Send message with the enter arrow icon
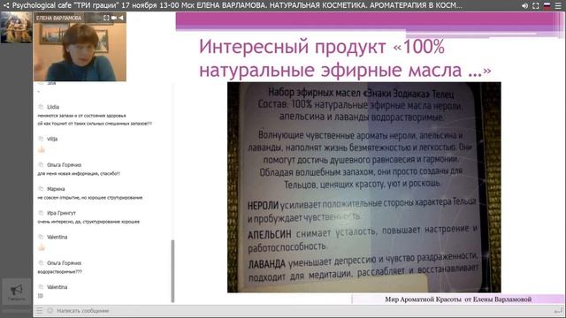The image size is (566, 318). [558, 310]
